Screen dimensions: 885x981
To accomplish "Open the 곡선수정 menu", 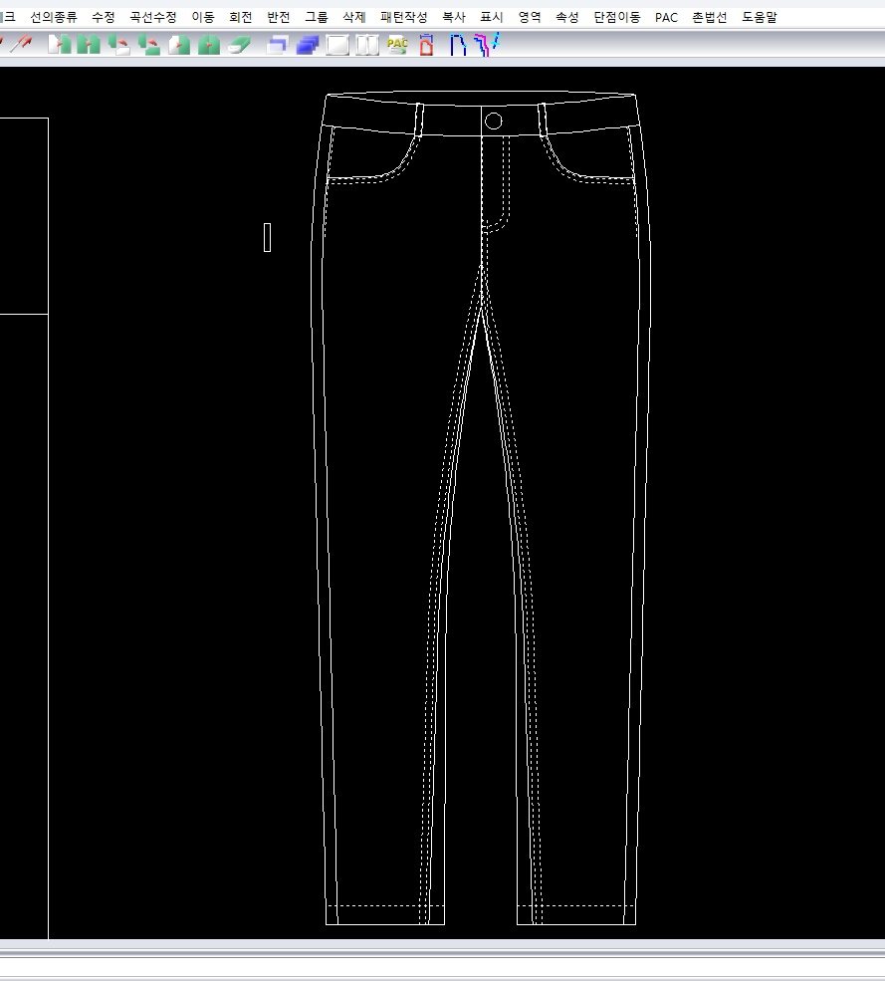I will coord(153,17).
